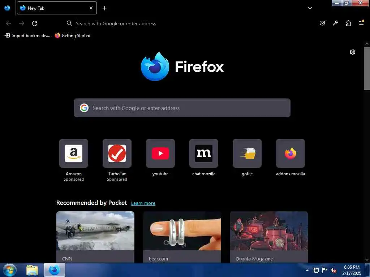Open new tab personalize gear icon
370x277 pixels.
coord(353,52)
